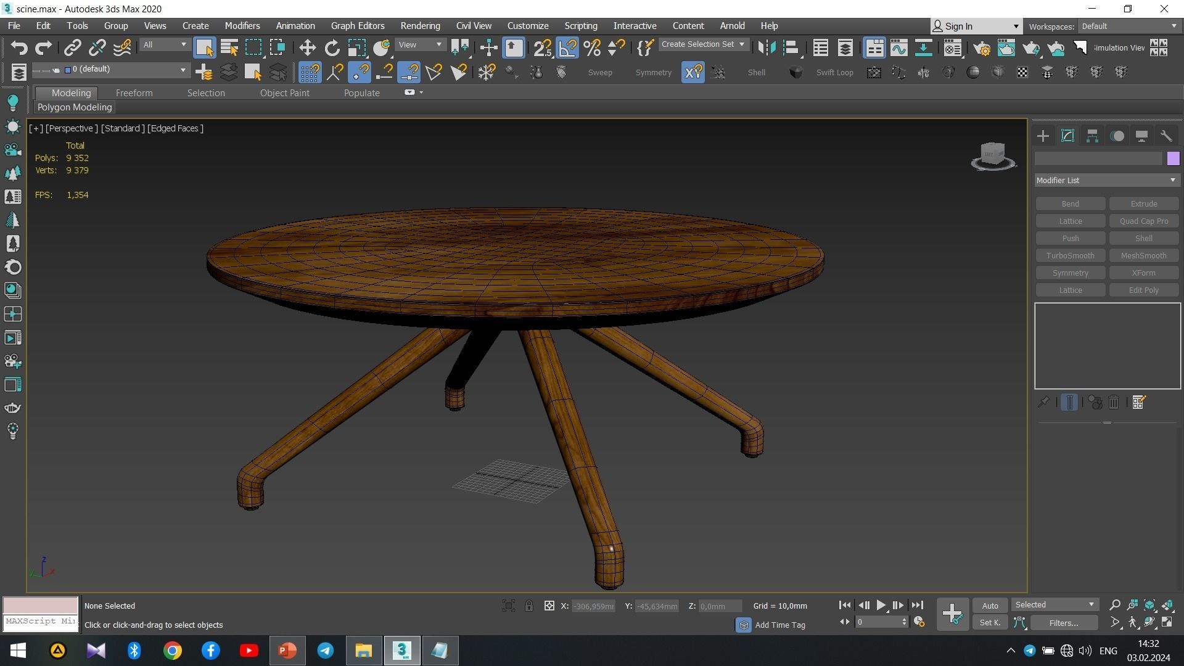The image size is (1184, 666).
Task: Open the Curve Editor
Action: tap(898, 47)
